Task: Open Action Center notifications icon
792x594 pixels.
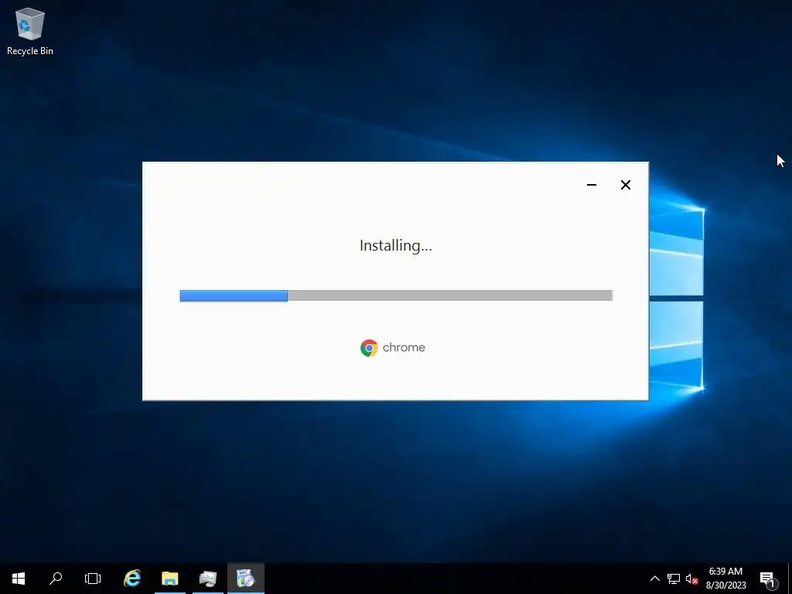Action: 768,579
